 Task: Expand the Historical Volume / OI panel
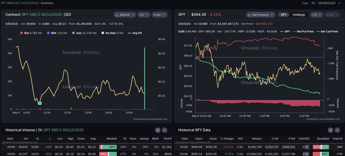click(x=164, y=130)
